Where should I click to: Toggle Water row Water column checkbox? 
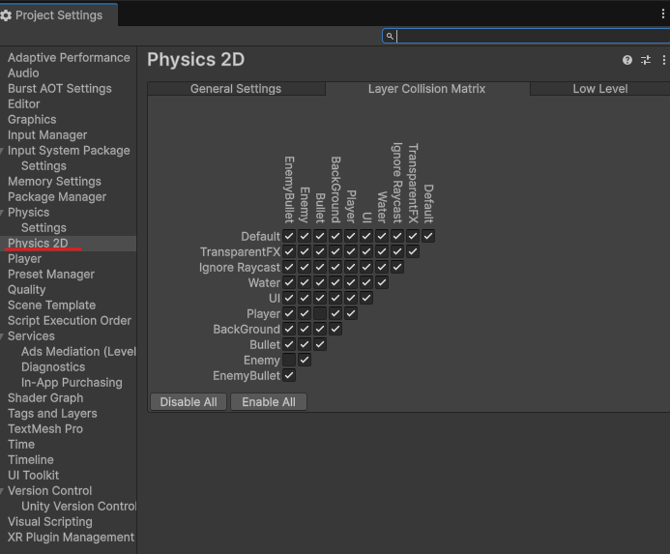point(382,282)
